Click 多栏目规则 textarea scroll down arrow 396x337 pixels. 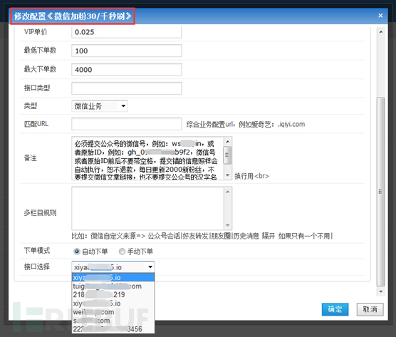pos(227,225)
